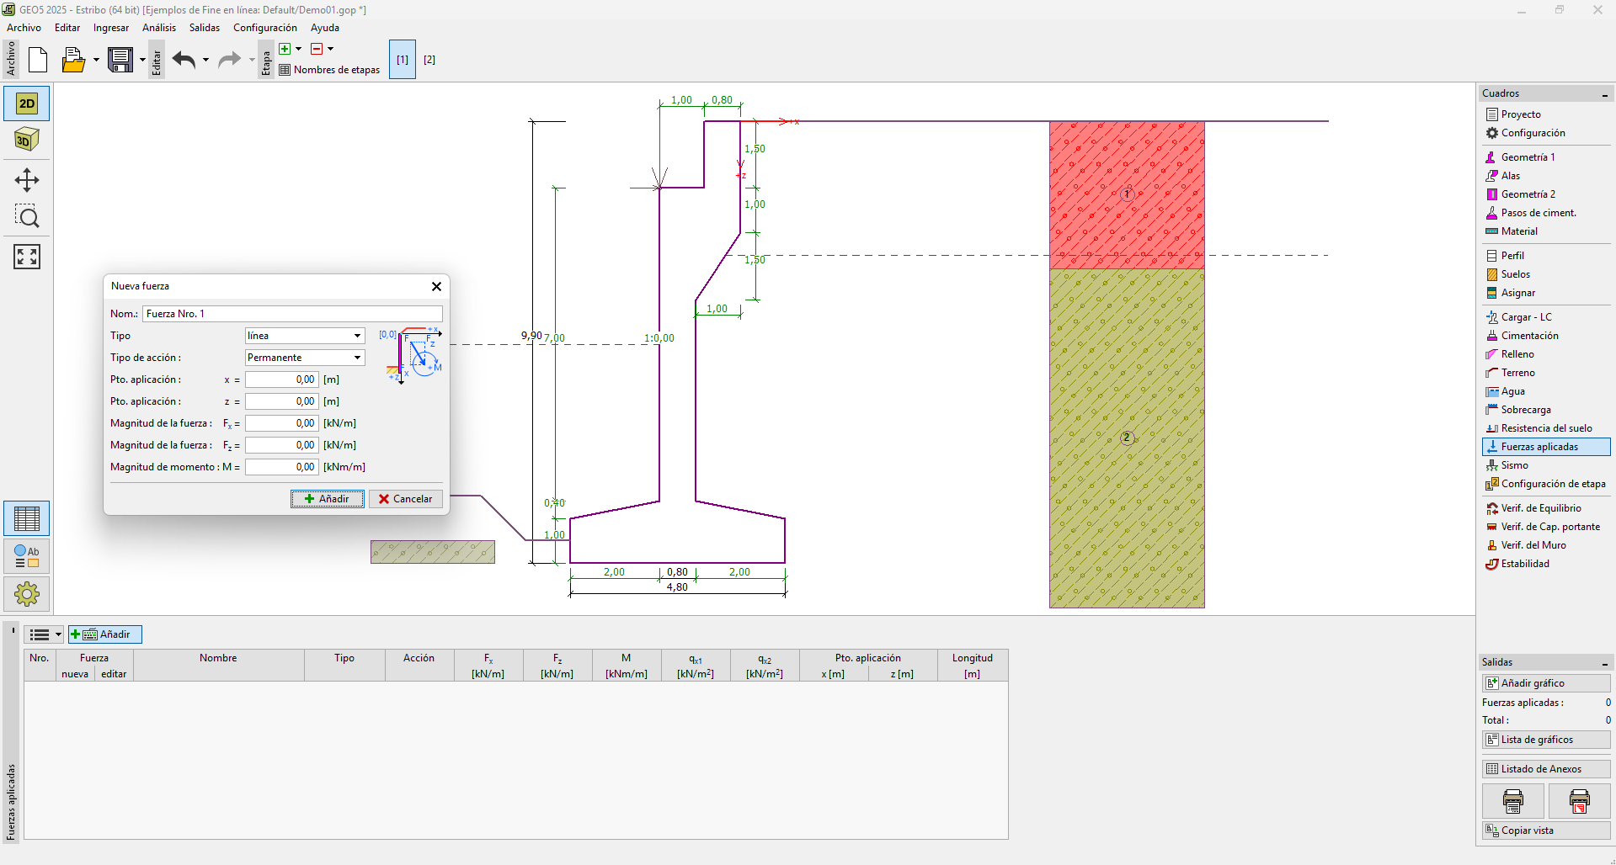The image size is (1616, 865).
Task: Open Tipo de acción dropdown
Action: [305, 358]
